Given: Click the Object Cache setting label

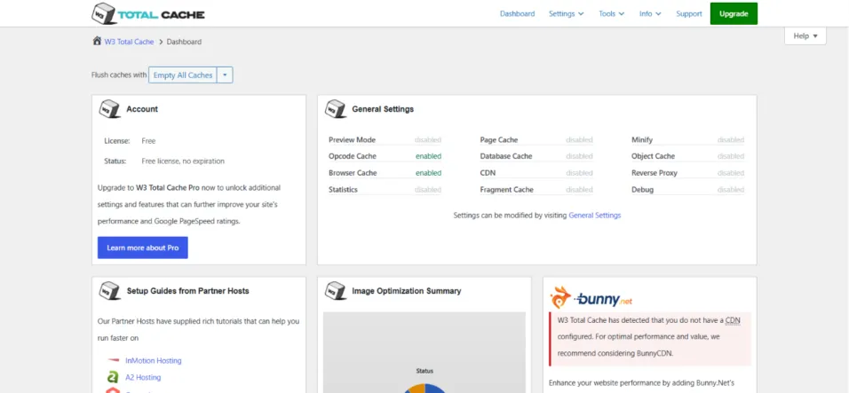Looking at the screenshot, I should pyautogui.click(x=653, y=156).
